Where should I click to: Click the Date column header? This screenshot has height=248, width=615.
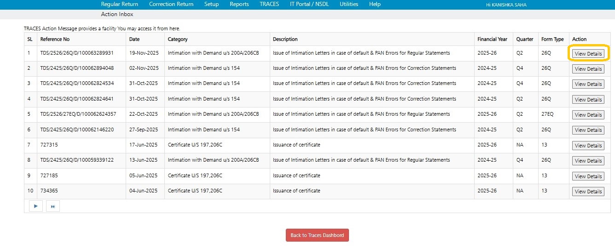pos(134,39)
